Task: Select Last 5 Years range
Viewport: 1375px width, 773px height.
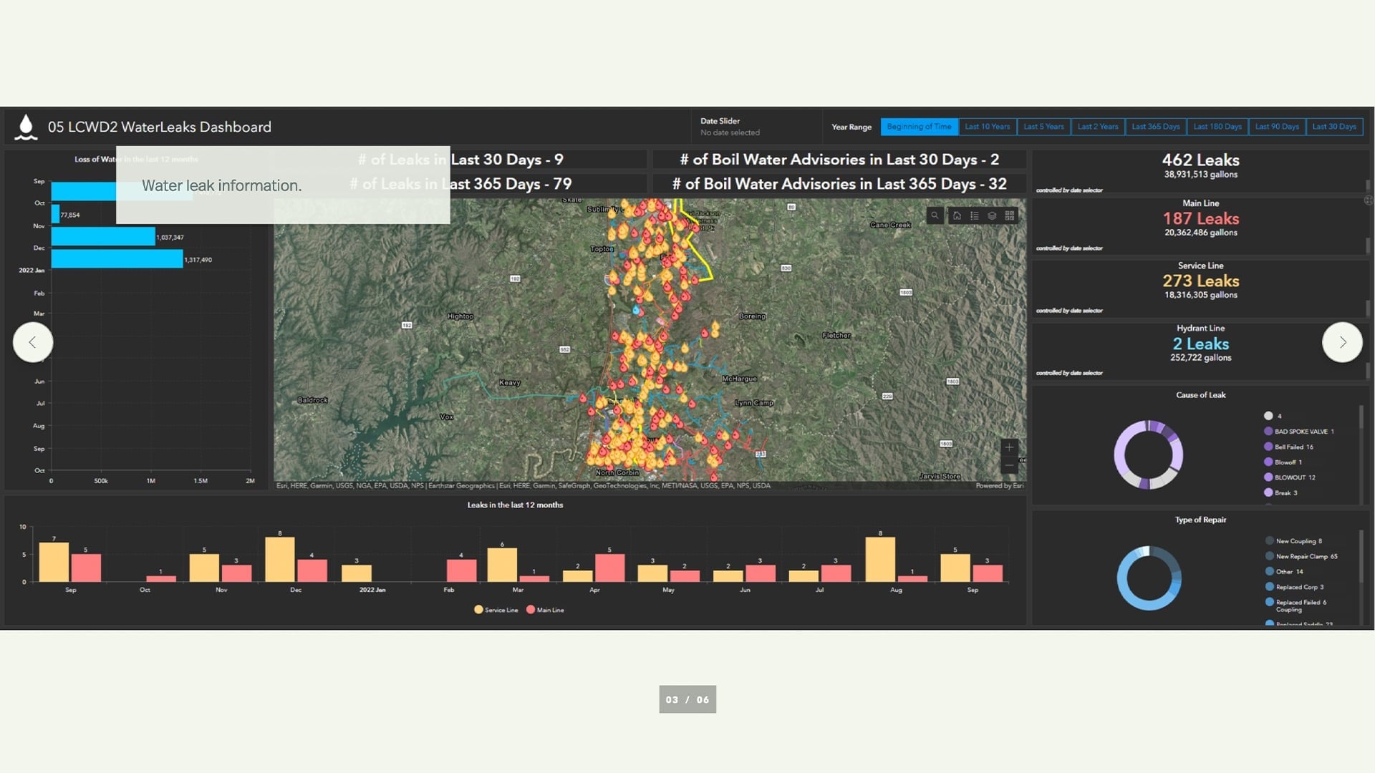Action: (x=1043, y=127)
